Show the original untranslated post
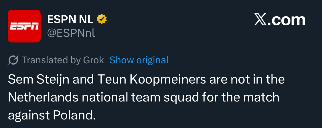 pos(139,60)
